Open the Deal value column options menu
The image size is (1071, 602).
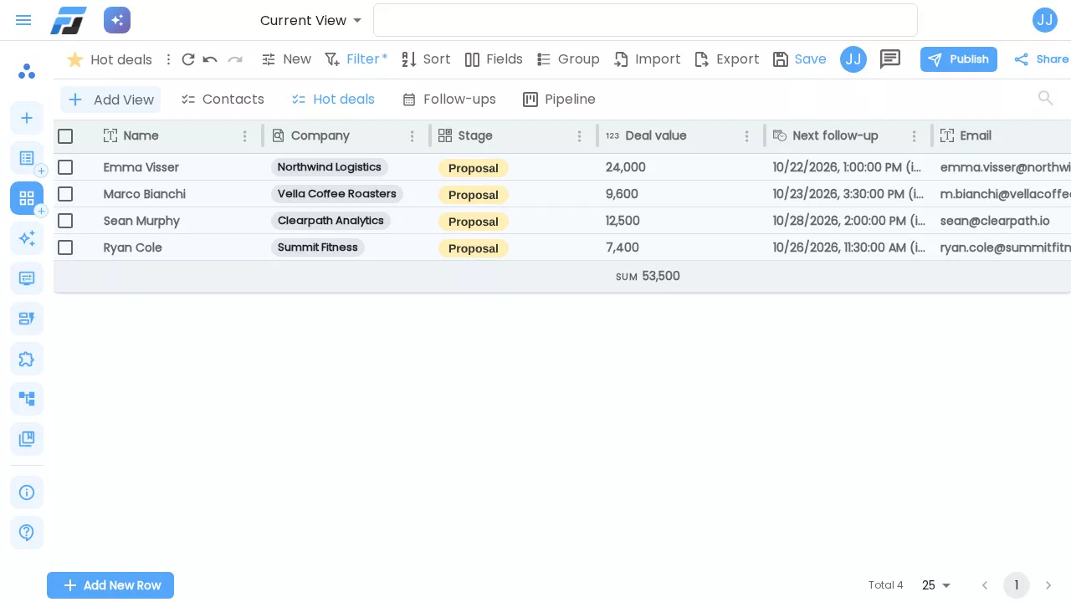747,136
